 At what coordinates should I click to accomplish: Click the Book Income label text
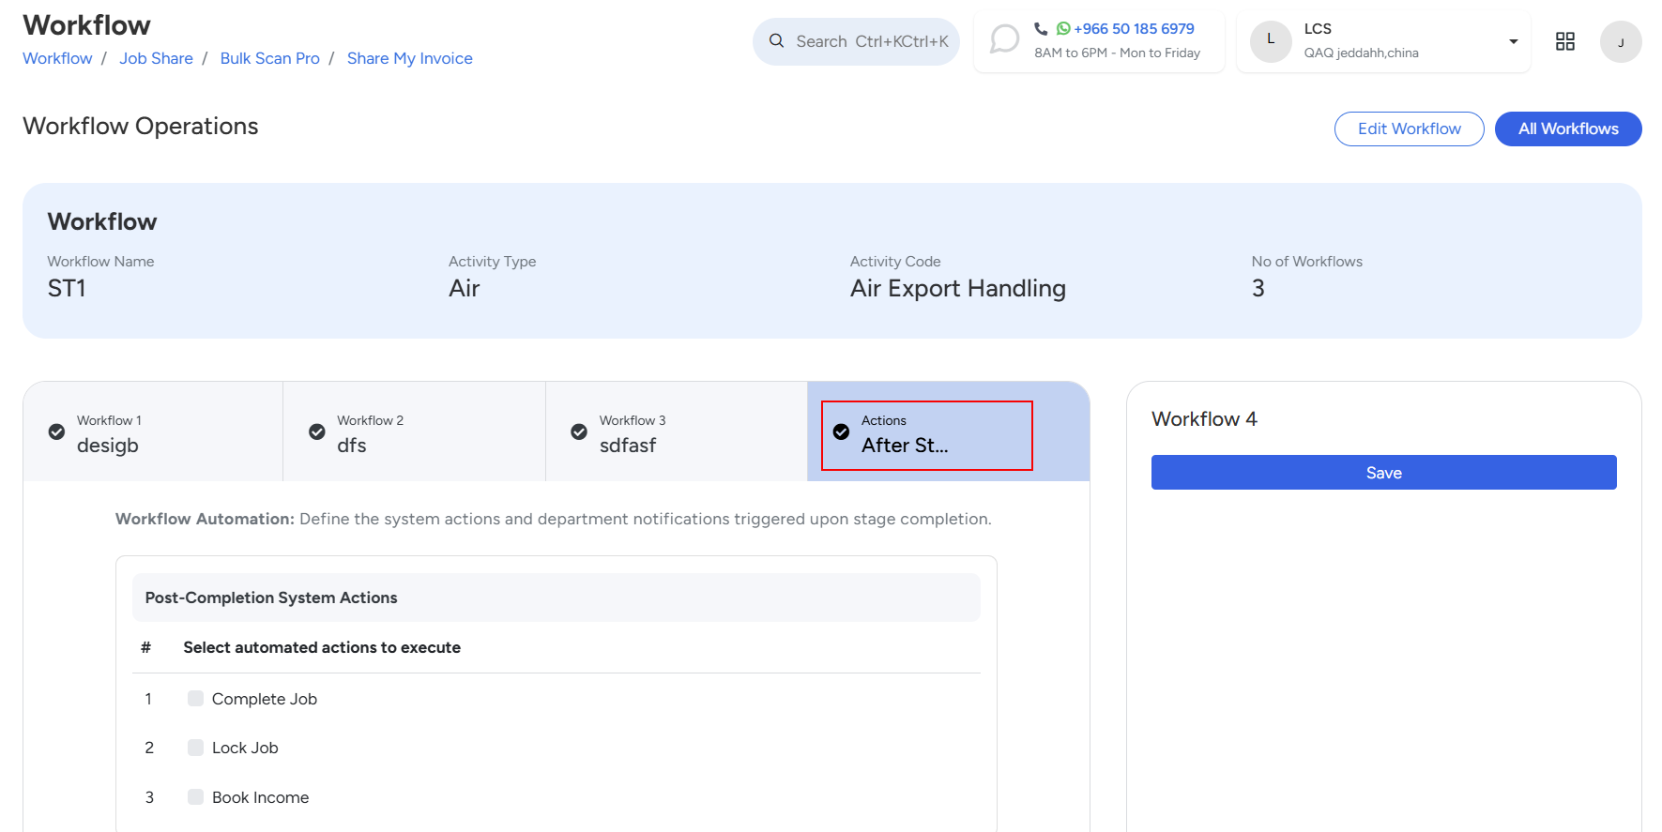[x=260, y=797]
